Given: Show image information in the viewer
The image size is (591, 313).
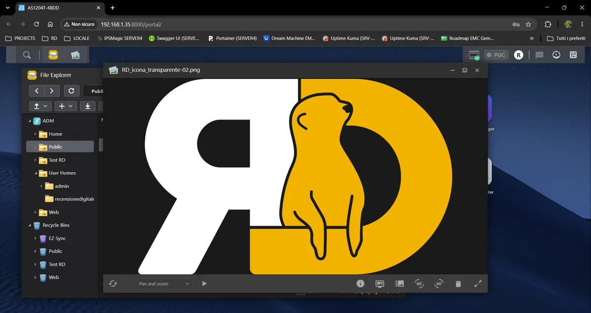Looking at the screenshot, I should coord(360,284).
